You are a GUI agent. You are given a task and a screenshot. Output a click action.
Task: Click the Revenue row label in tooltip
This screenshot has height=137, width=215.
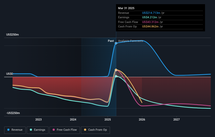point(124,13)
